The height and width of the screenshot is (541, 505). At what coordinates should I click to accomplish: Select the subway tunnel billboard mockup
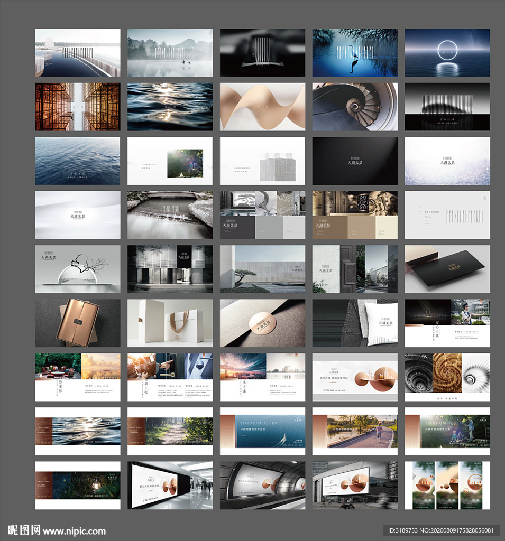click(x=262, y=485)
